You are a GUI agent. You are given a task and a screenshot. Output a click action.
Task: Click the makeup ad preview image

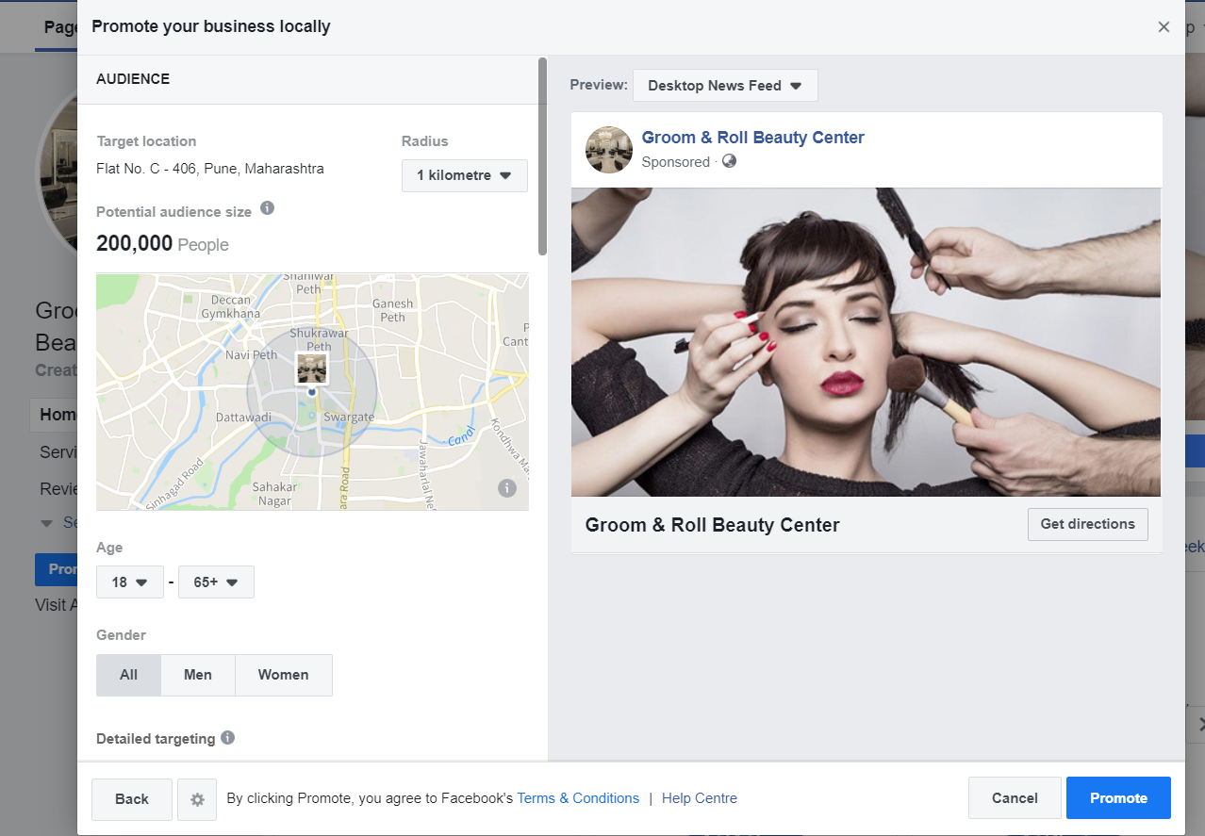tap(866, 342)
